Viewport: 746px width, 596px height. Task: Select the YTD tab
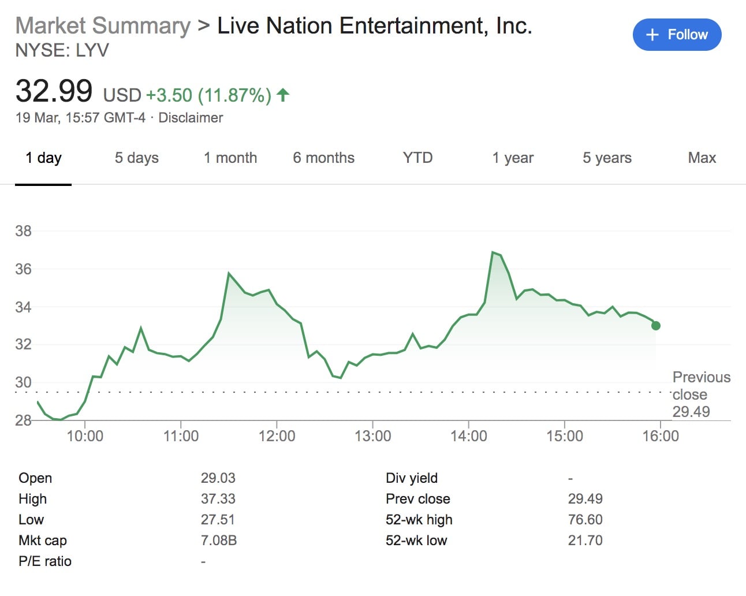click(417, 158)
